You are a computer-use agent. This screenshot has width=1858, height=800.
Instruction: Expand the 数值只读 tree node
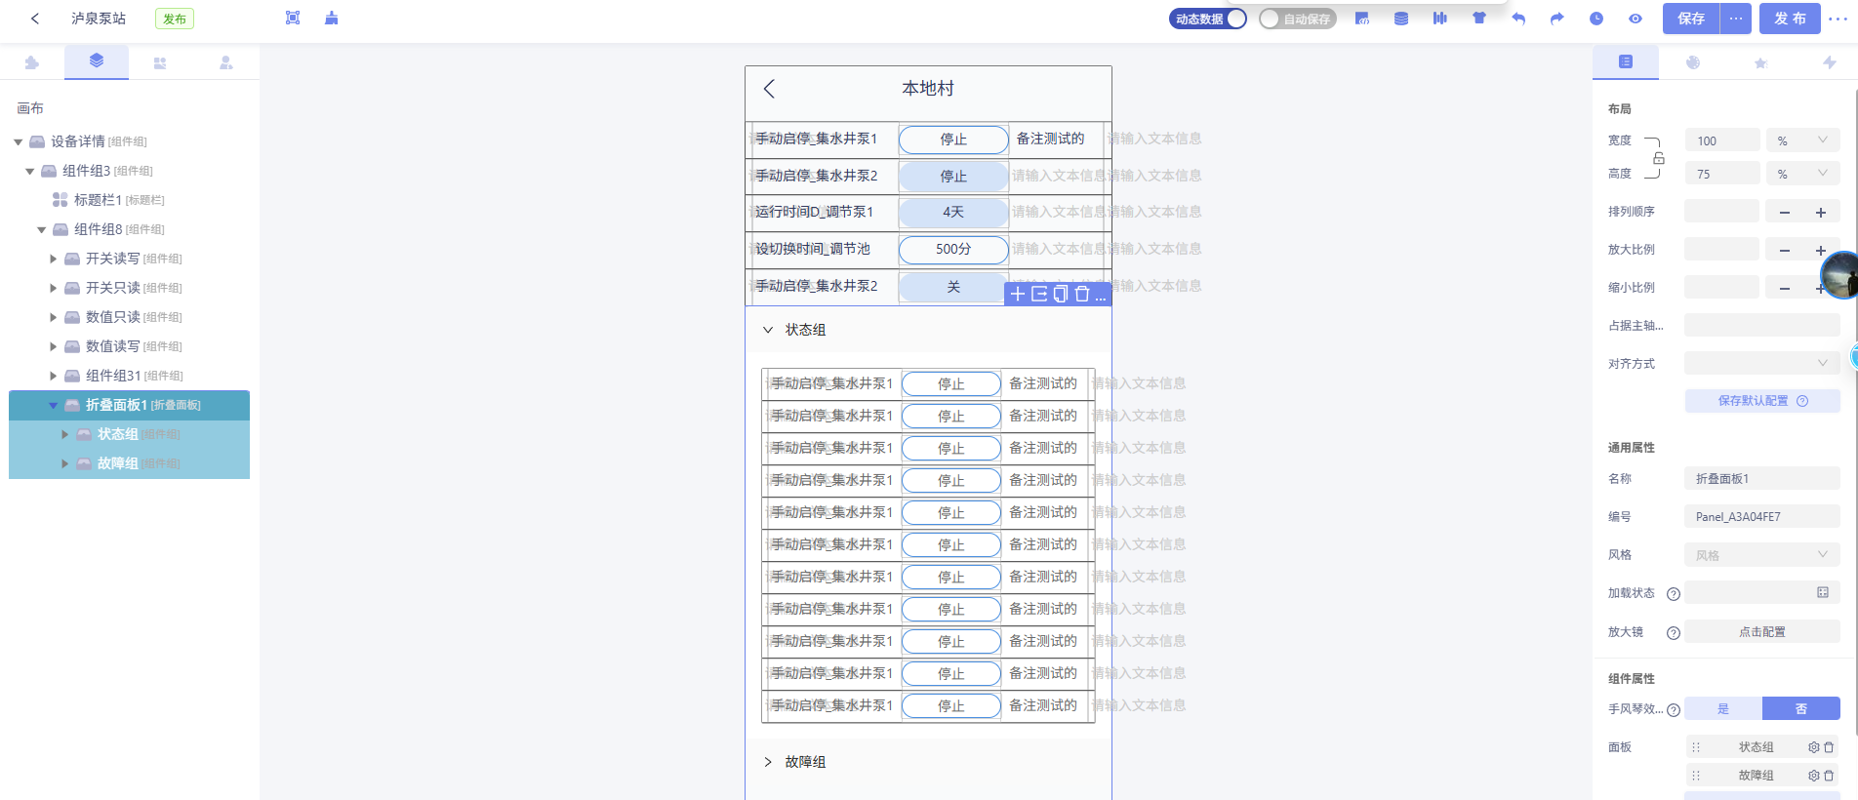pyautogui.click(x=53, y=318)
